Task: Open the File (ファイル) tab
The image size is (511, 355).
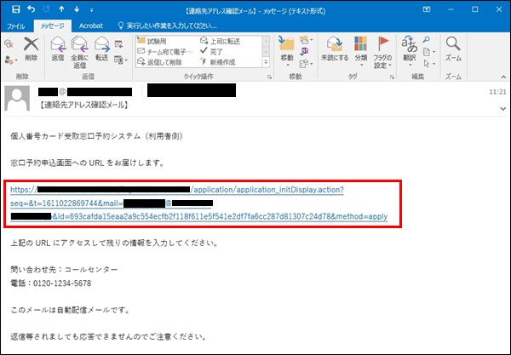Action: point(15,26)
